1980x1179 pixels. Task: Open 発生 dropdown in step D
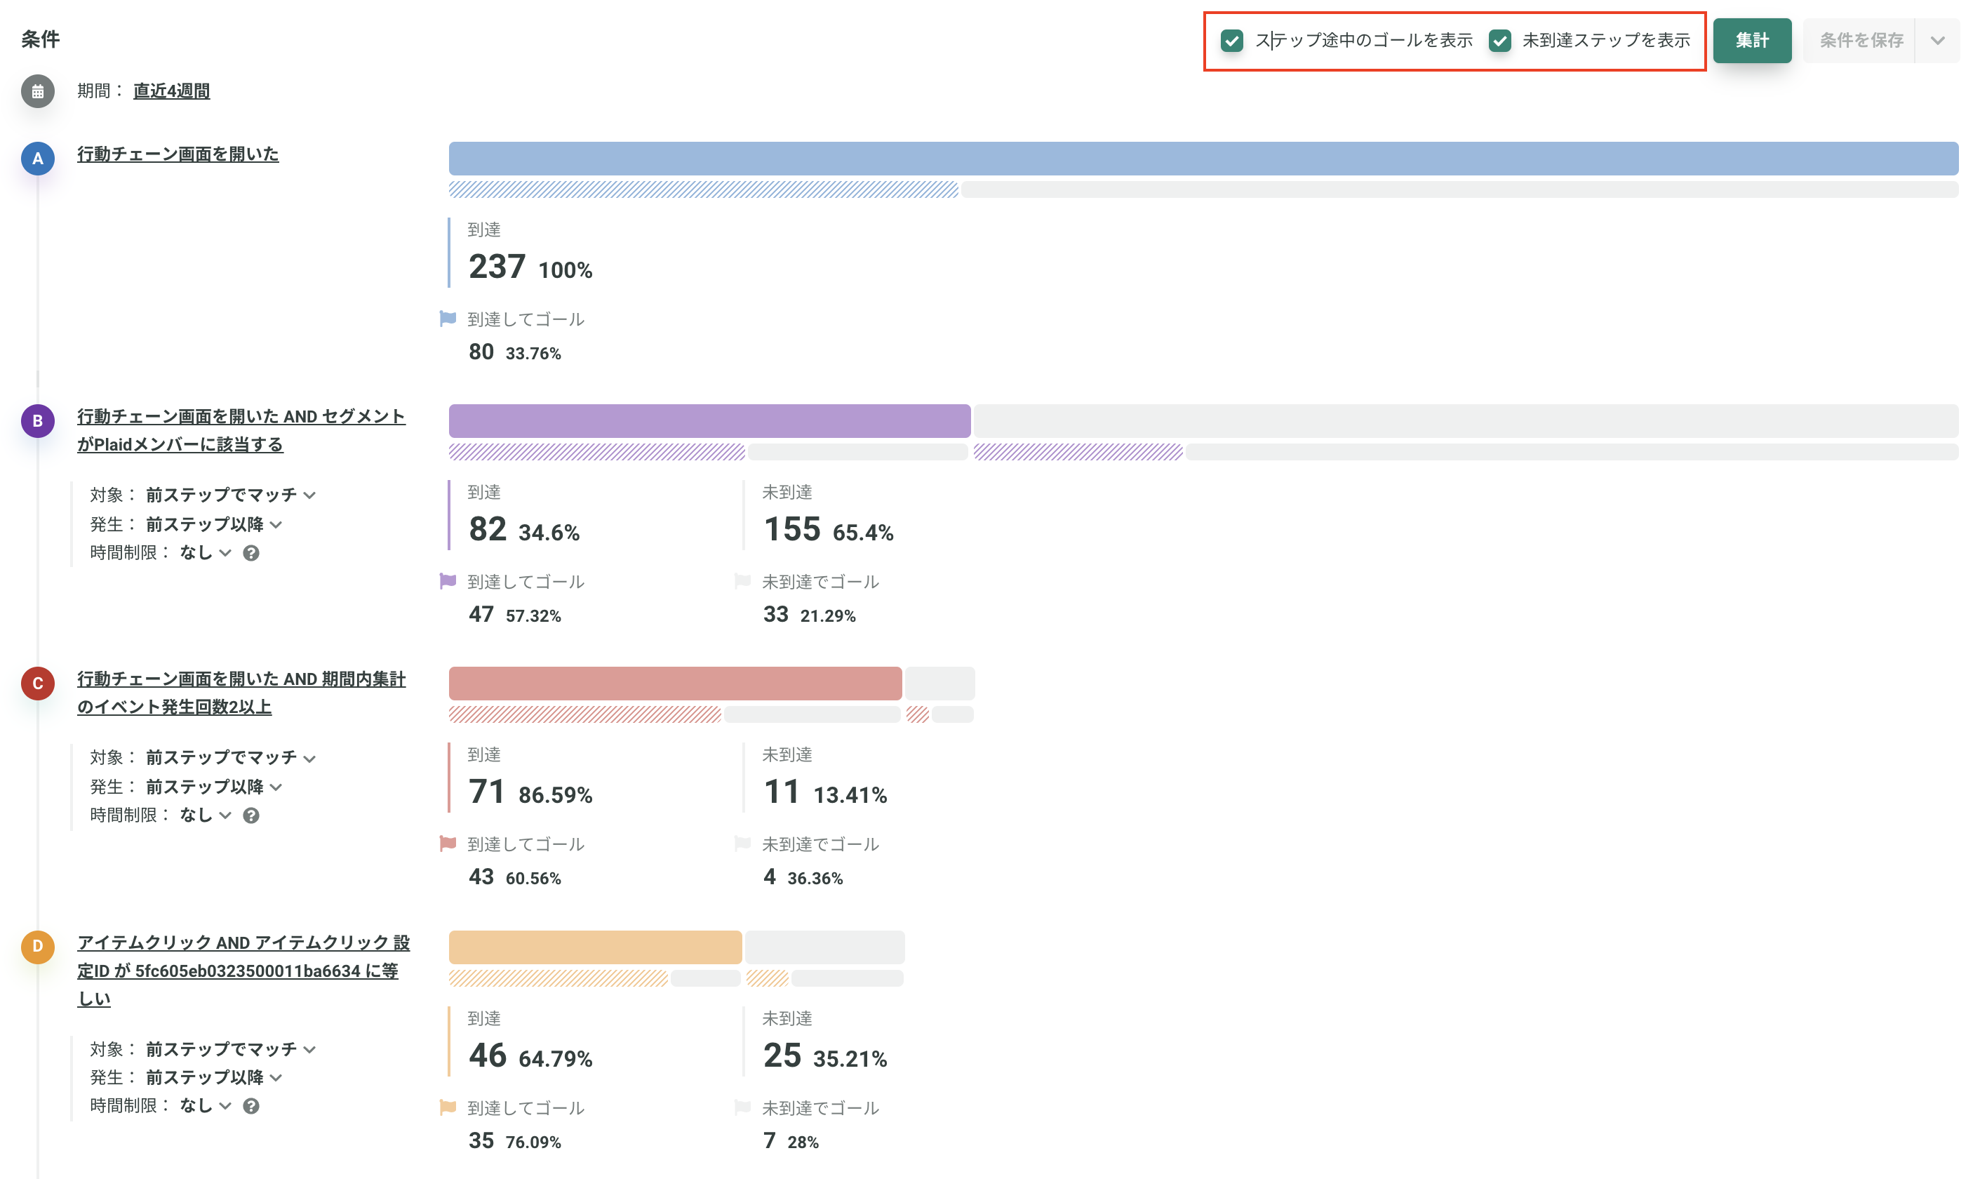(x=213, y=1078)
